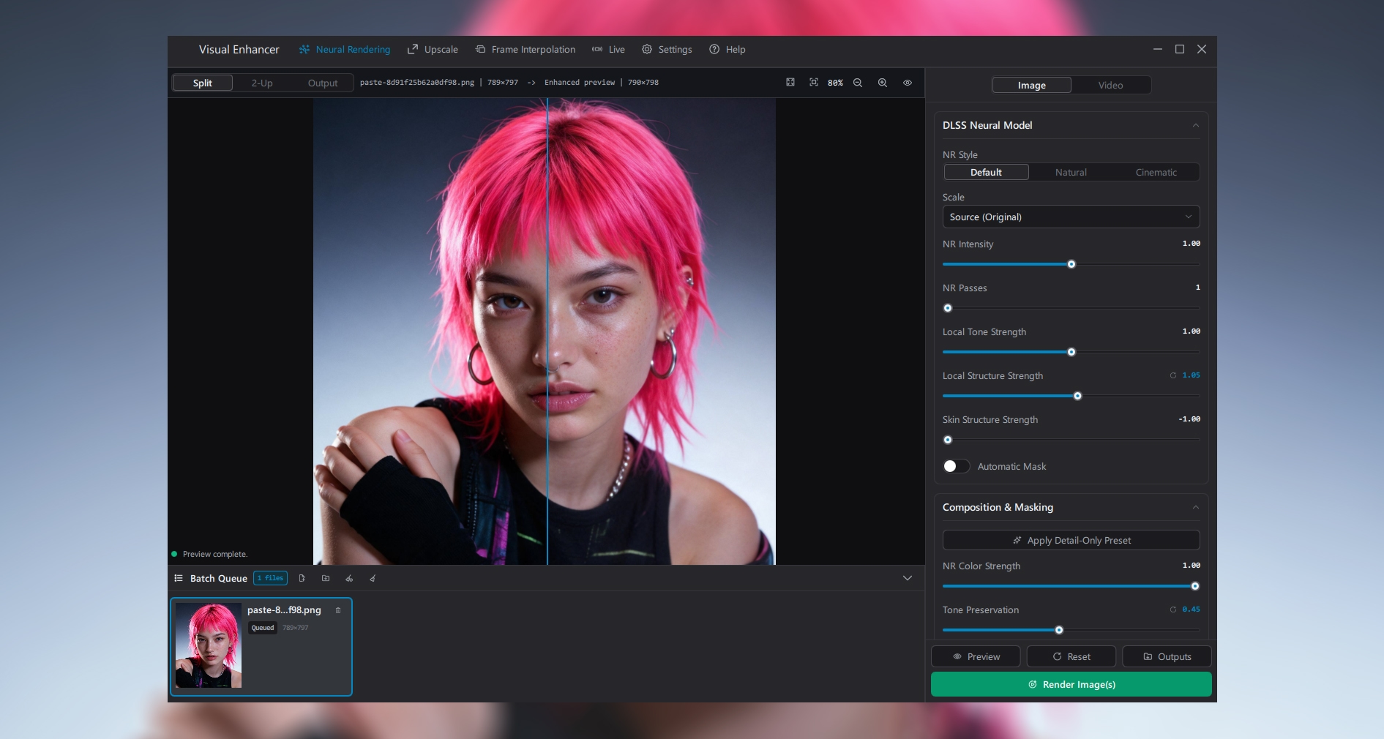Image resolution: width=1384 pixels, height=739 pixels.
Task: Select the paste-8...f98.png thumbnail in queue
Action: (209, 645)
